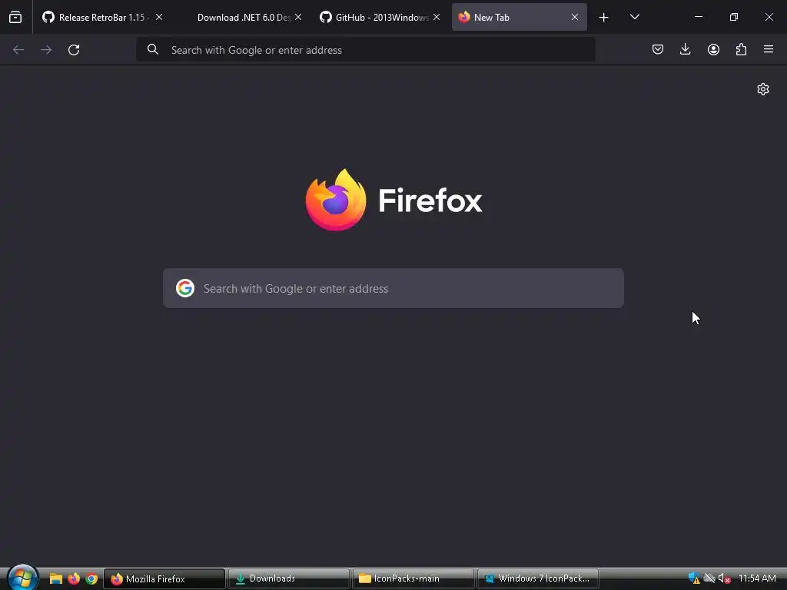Switch to the Release RetroBar 1.15 tab
The height and width of the screenshot is (590, 787).
102,17
